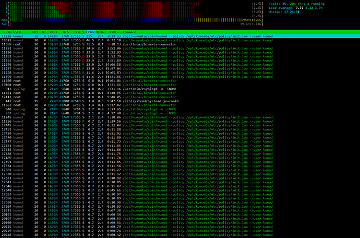Sort processes by the PID column header
The height and width of the screenshot is (238, 360).
8,32
